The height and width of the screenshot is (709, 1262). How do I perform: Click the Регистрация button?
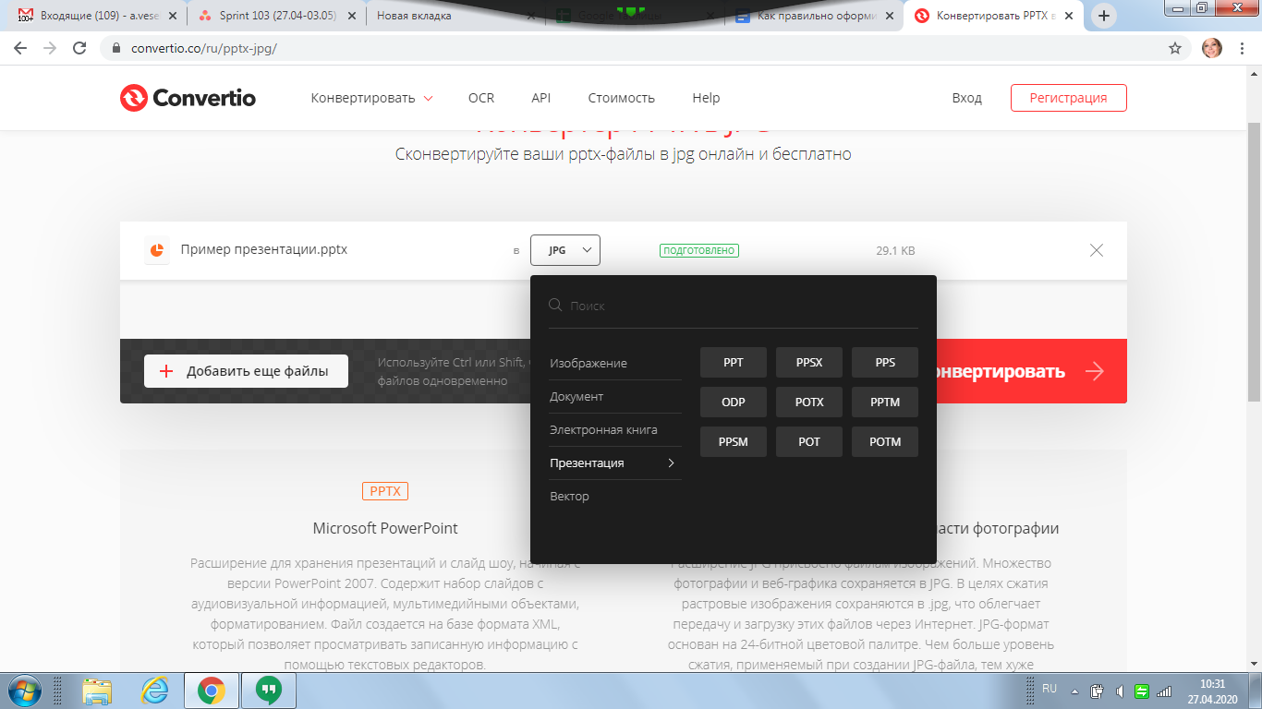pyautogui.click(x=1068, y=98)
